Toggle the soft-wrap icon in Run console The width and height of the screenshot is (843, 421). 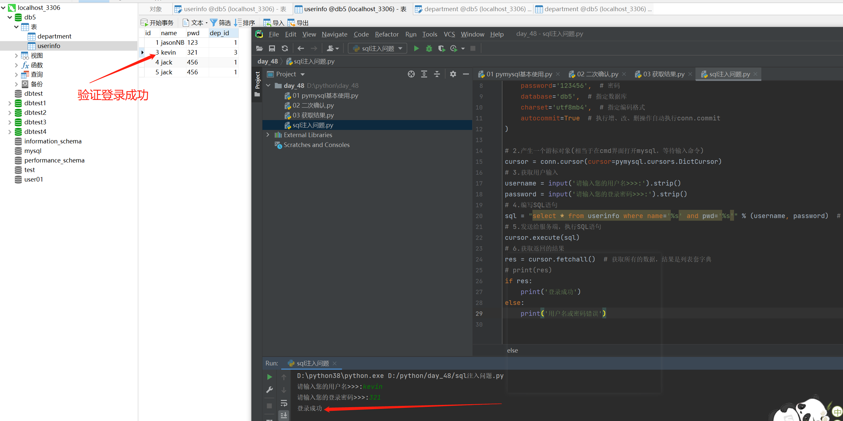point(284,403)
